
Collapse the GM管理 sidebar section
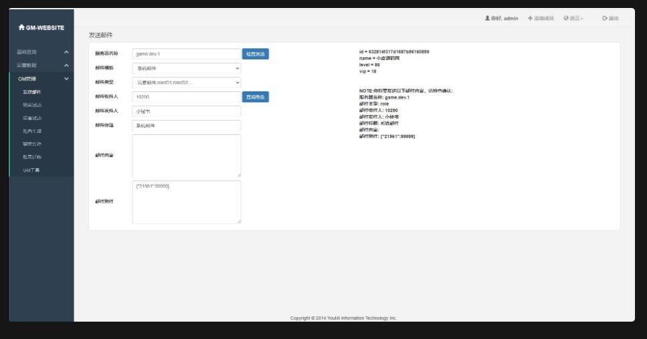(66, 79)
